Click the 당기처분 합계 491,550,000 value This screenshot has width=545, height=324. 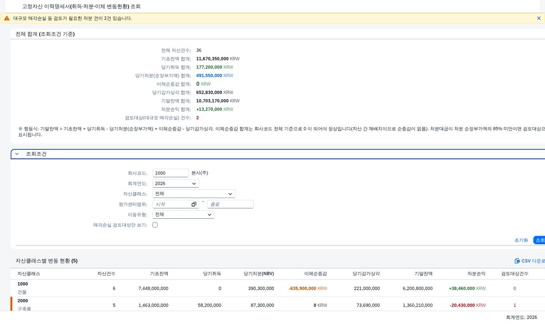click(214, 76)
